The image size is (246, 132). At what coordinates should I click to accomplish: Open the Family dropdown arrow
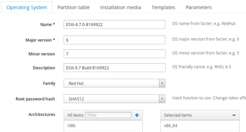(162, 83)
